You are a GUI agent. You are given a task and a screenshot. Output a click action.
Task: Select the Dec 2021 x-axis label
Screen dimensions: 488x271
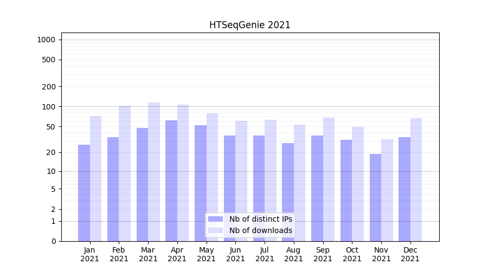pos(410,254)
